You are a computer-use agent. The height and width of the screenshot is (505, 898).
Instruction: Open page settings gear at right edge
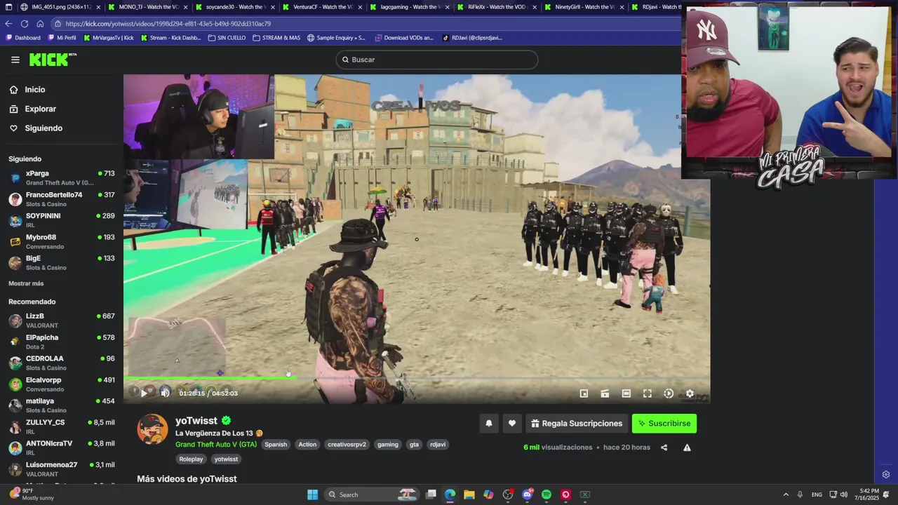coord(886,475)
